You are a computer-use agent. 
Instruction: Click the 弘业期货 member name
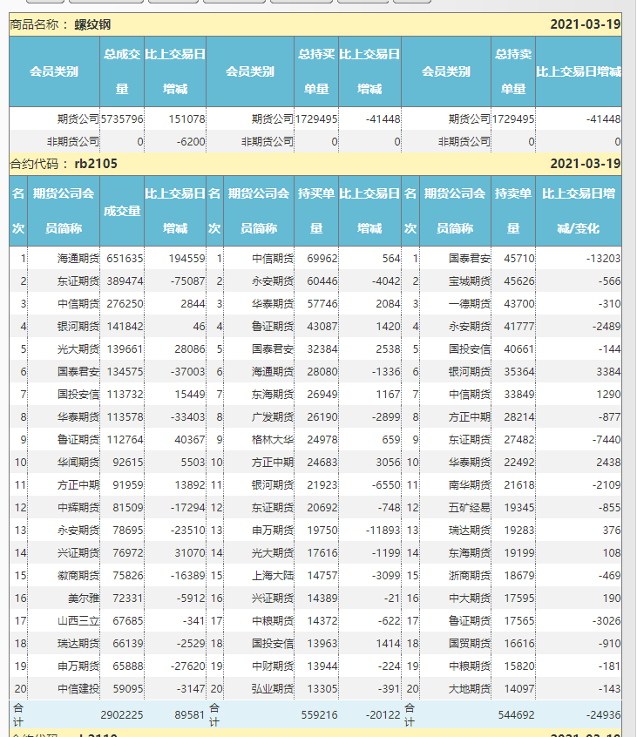tap(272, 690)
